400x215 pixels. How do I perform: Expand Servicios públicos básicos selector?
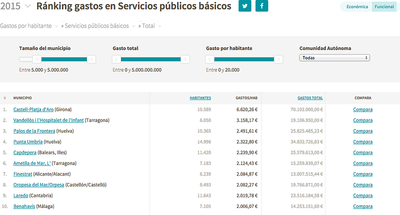point(99,26)
